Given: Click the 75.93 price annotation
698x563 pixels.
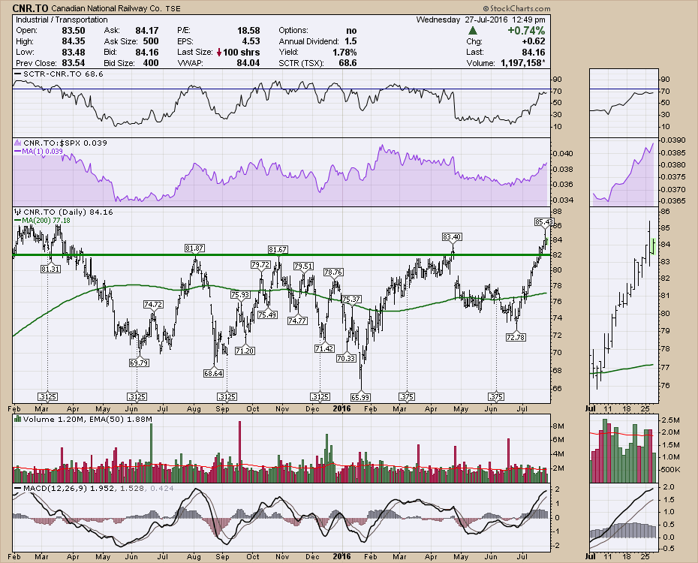Looking at the screenshot, I should tap(240, 294).
